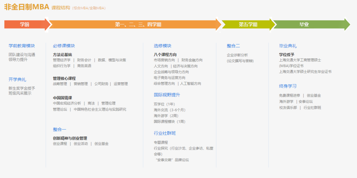This screenshot has width=357, height=178.
Task: Select the 人工智能方向 course direction
Action: (x=190, y=84)
